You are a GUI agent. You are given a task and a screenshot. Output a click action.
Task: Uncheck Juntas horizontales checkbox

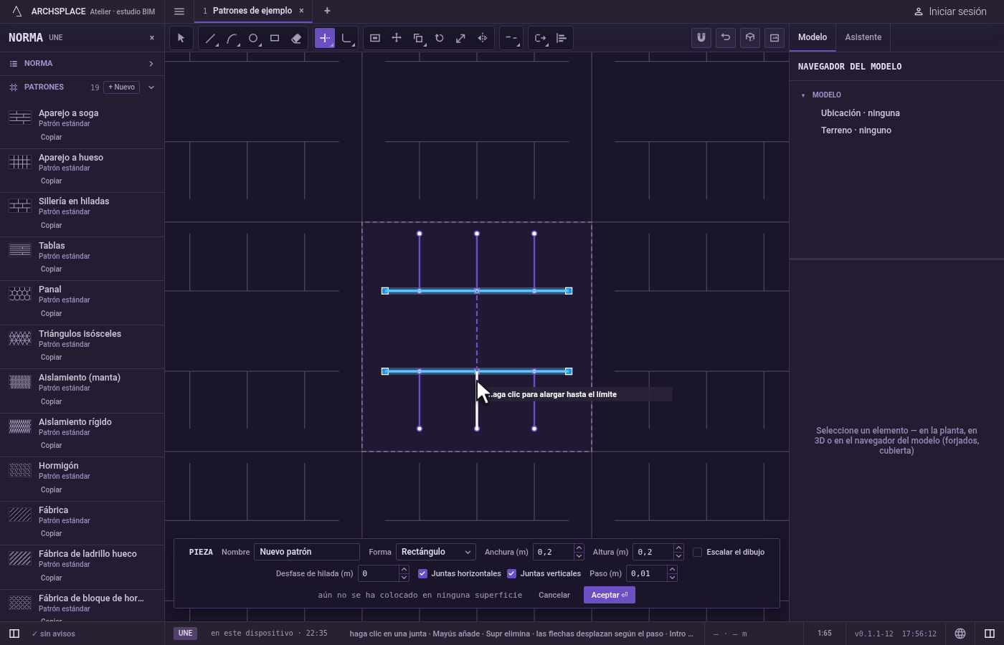tap(422, 573)
